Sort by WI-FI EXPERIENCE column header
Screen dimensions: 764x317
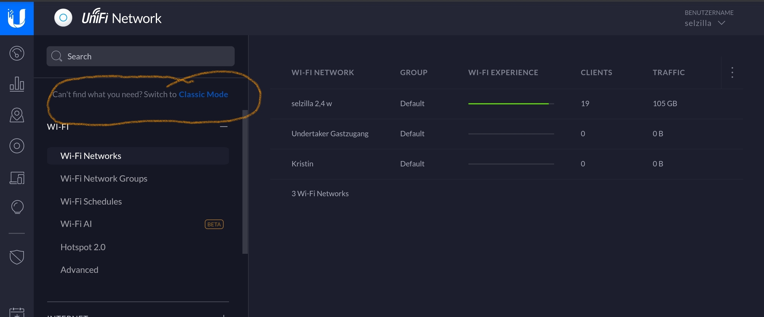[503, 72]
